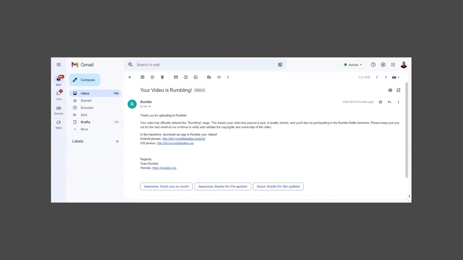
Task: Open the Support help icon
Action: 373,65
